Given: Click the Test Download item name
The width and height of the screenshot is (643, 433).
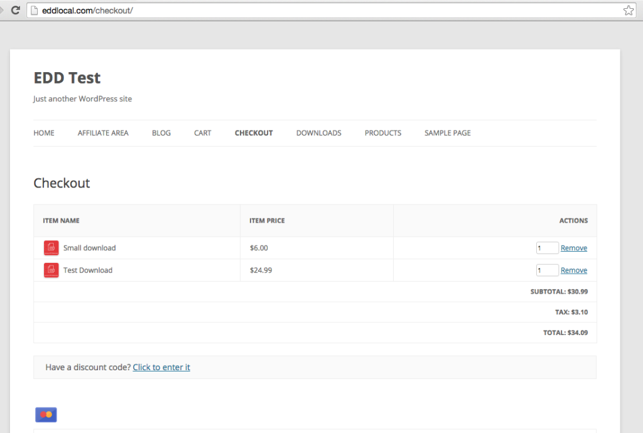Looking at the screenshot, I should click(88, 270).
